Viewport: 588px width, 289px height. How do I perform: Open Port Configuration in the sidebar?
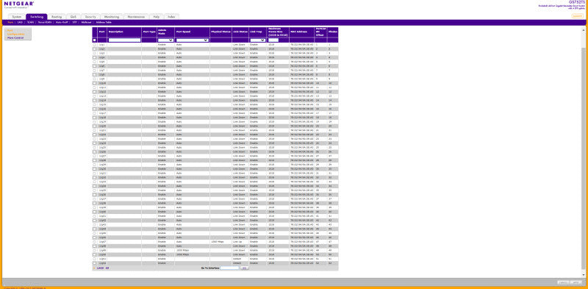(15, 32)
